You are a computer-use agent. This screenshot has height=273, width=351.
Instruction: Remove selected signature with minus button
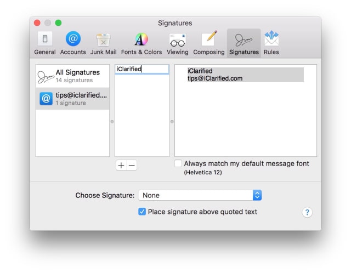pos(132,166)
